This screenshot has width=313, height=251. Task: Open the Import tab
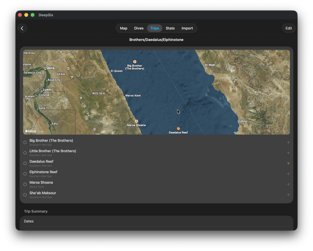click(187, 28)
